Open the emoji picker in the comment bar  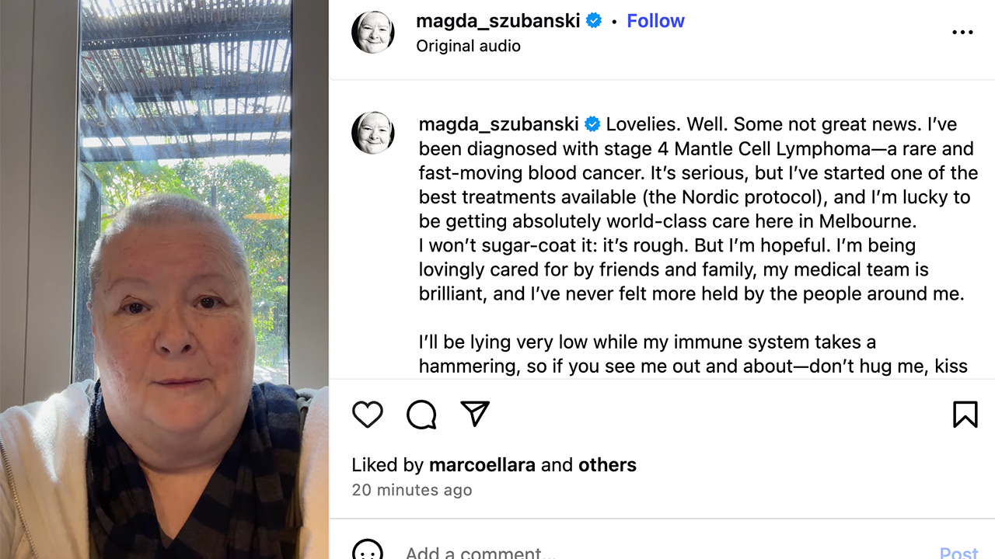click(x=368, y=551)
